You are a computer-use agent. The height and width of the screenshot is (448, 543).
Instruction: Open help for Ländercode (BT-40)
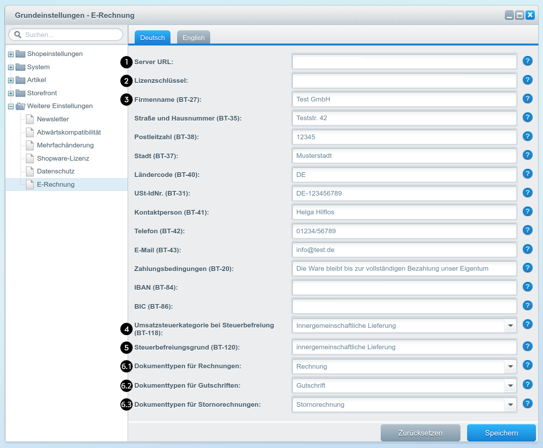527,174
